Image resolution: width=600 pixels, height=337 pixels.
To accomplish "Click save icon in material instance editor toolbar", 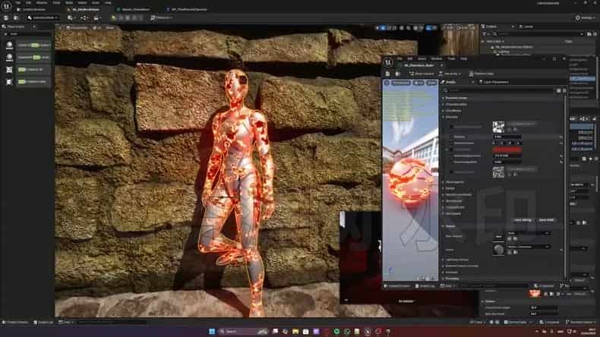I will pos(387,74).
